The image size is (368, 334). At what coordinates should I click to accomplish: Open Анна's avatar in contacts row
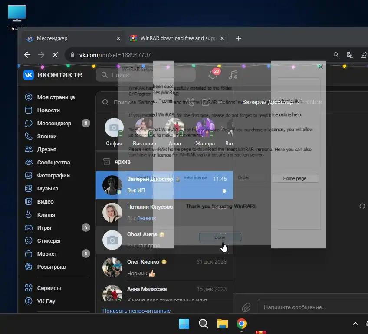(175, 127)
